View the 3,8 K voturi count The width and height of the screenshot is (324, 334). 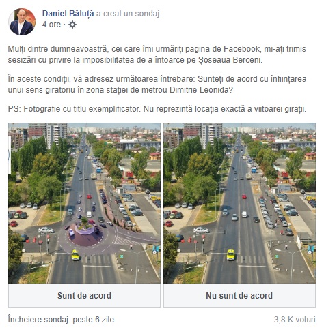(x=295, y=320)
